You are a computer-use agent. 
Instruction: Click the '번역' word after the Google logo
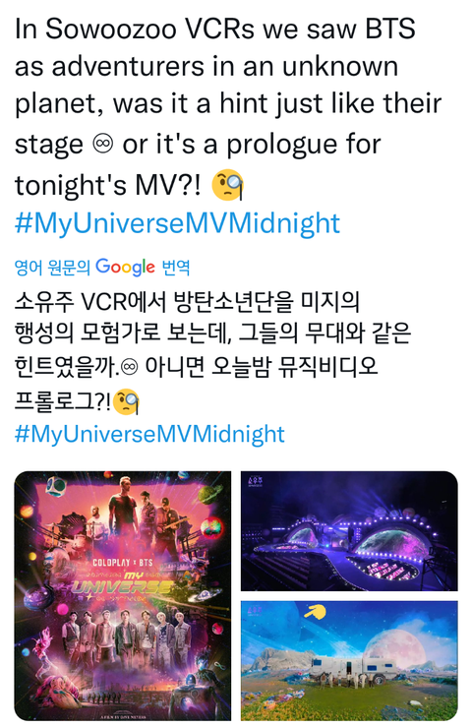176,268
